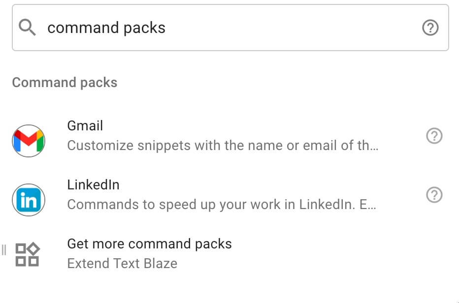
Task: Click the typed text 'command packs'
Action: tap(106, 28)
